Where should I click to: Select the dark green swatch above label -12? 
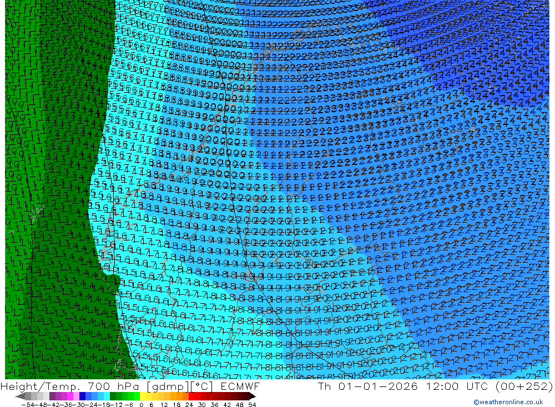click(113, 396)
